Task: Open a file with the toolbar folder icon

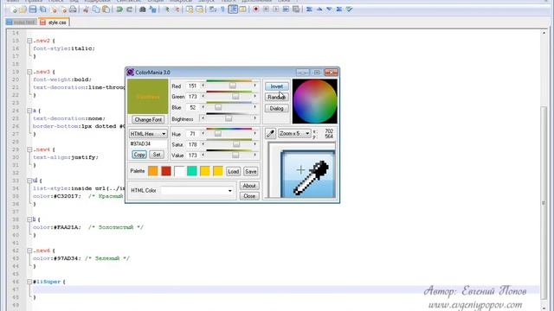Action: pyautogui.click(x=23, y=10)
